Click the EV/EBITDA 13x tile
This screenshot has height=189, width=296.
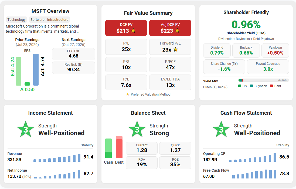(170, 82)
